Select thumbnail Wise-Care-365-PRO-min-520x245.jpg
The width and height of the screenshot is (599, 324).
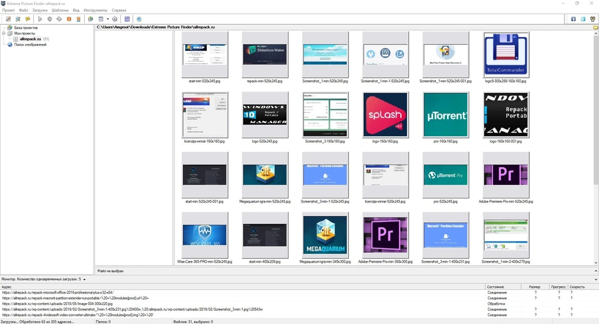pos(205,235)
